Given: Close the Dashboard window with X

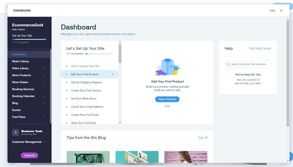Looking at the screenshot, I should tap(281, 11).
